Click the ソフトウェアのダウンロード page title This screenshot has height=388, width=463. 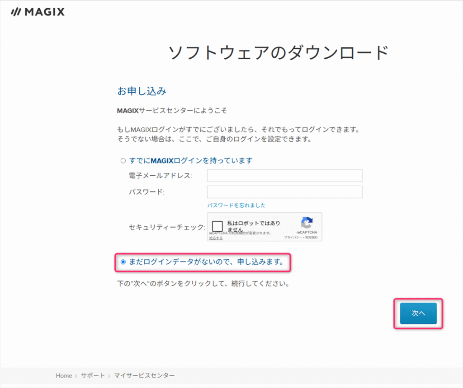[x=278, y=53]
